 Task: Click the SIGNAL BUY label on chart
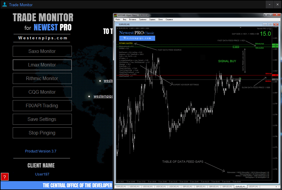227,61
